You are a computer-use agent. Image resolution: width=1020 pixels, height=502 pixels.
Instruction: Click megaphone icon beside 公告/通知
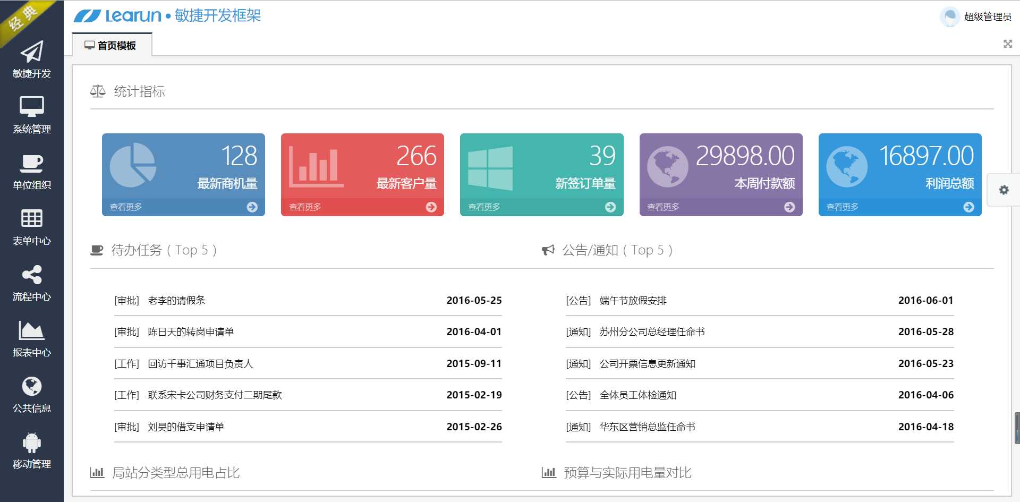(x=548, y=250)
